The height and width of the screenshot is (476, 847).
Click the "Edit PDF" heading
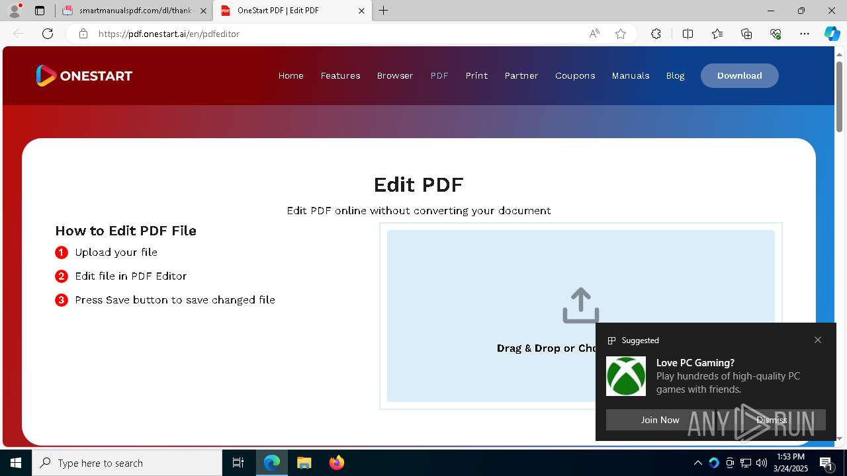(x=419, y=184)
